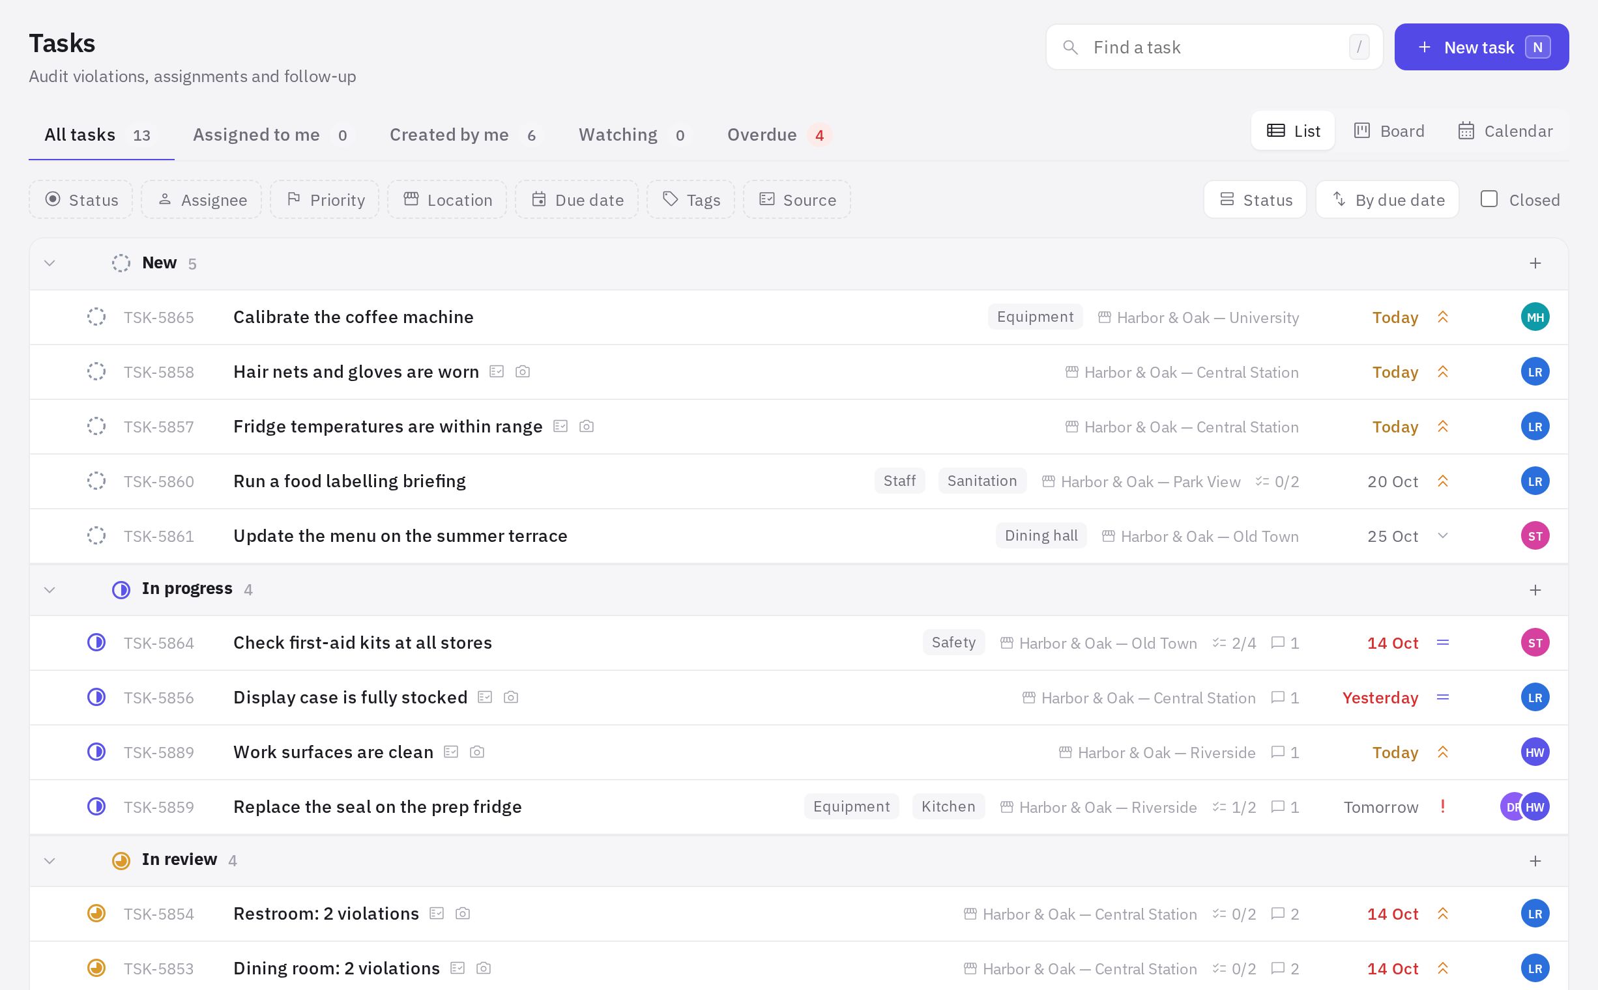Switch to Board view
Image resolution: width=1598 pixels, height=990 pixels.
click(x=1389, y=131)
